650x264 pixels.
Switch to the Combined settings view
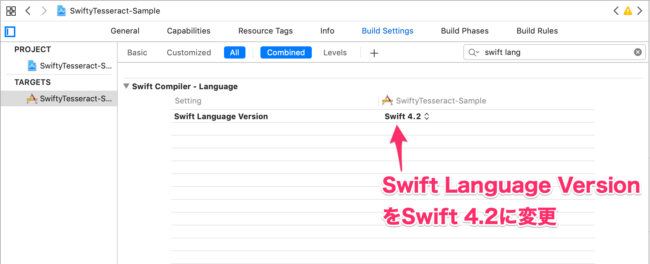point(286,52)
